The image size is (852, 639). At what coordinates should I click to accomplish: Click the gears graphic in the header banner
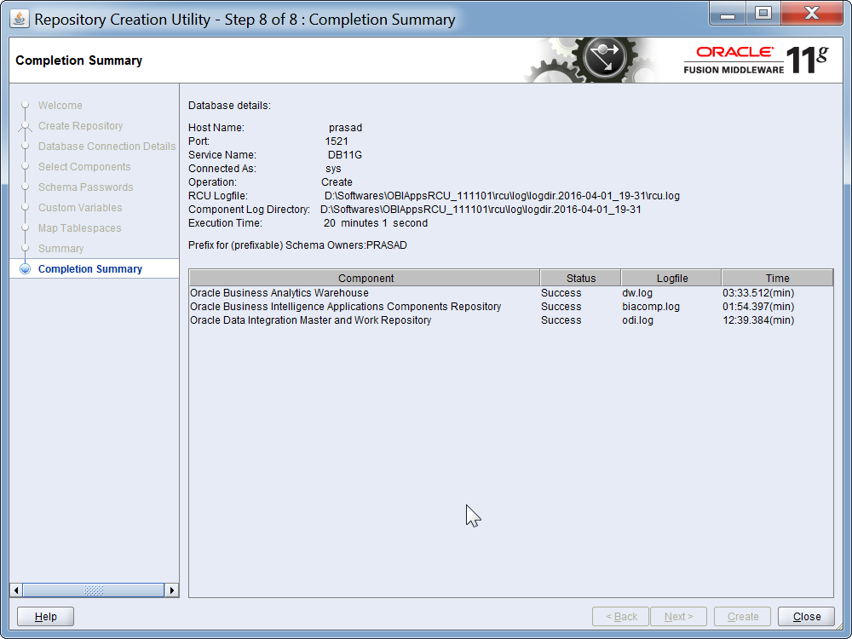[590, 60]
